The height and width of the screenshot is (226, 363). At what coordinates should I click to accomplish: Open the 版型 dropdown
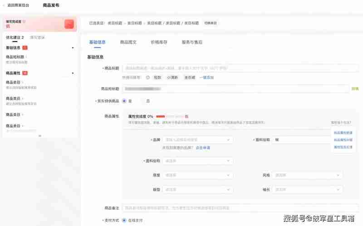[197, 190]
